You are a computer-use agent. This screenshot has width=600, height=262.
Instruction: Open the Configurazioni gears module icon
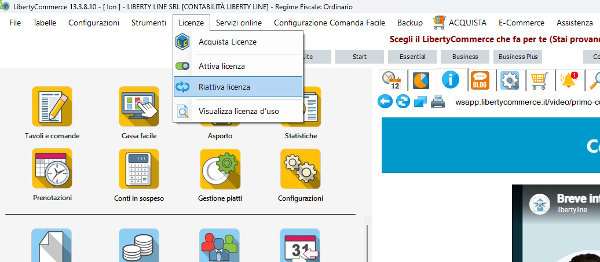tap(301, 168)
